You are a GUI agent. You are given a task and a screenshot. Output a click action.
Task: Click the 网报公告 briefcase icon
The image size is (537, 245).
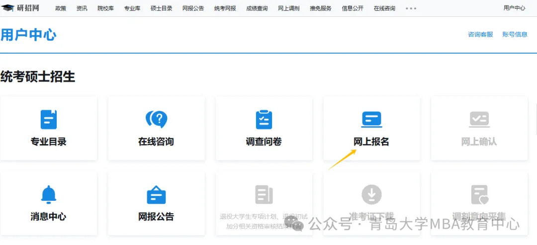(156, 194)
